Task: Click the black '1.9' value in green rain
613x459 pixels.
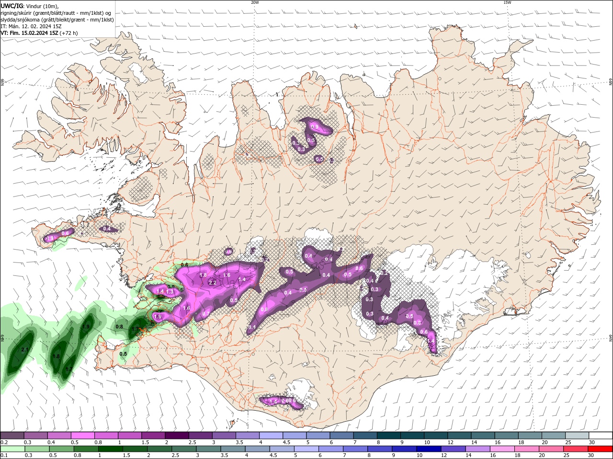Action: pyautogui.click(x=86, y=327)
